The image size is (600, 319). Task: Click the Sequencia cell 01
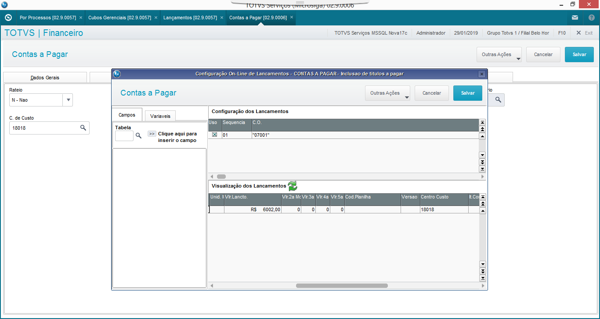tap(237, 135)
